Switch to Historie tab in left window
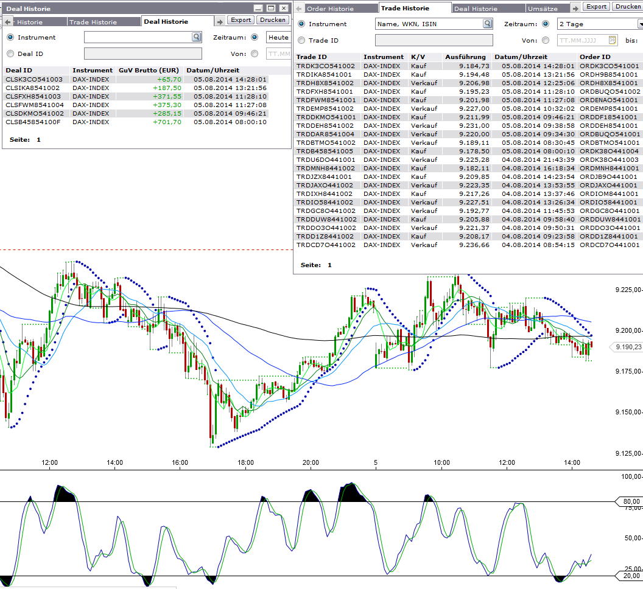The image size is (643, 589). click(x=39, y=22)
